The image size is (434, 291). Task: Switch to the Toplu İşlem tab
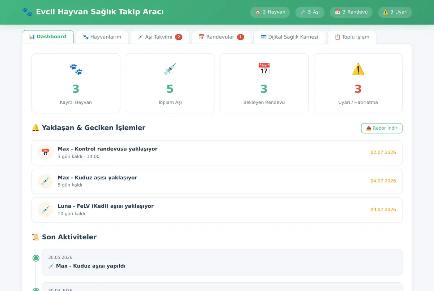tap(352, 37)
